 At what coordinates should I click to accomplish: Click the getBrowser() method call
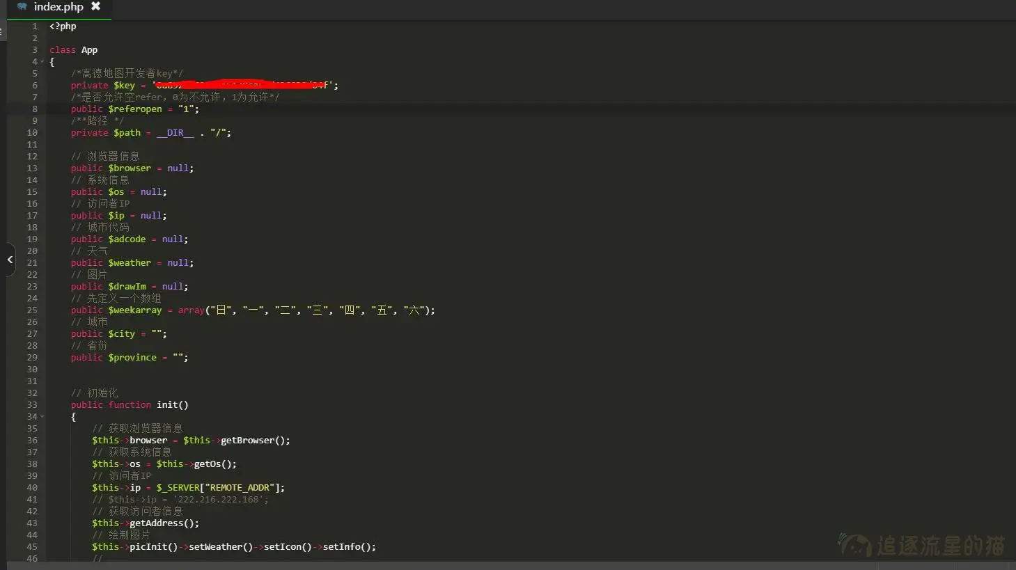click(254, 441)
